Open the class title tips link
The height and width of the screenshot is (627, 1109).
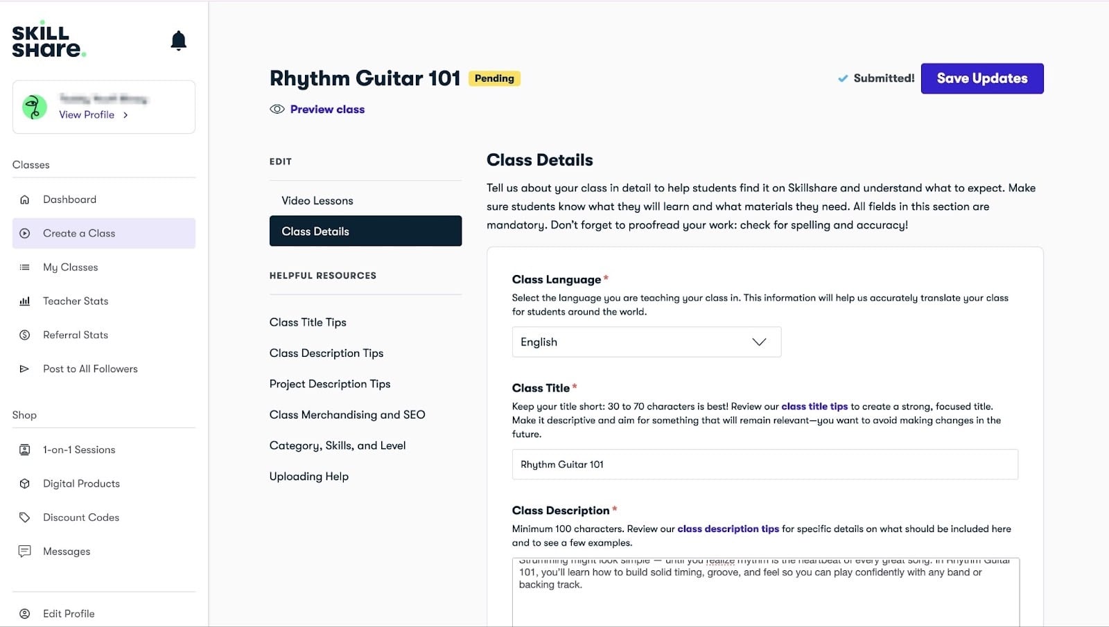click(814, 407)
